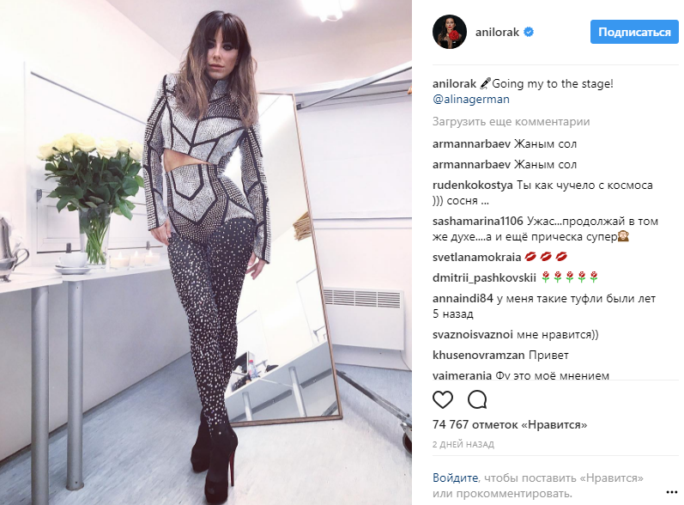Click the main post photo
684x505 pixels.
tap(206, 252)
